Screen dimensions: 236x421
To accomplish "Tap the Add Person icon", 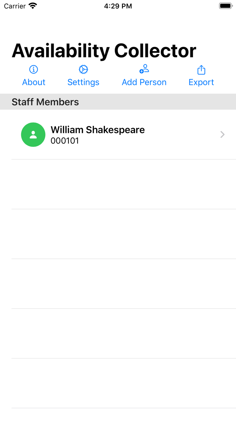I will (x=144, y=69).
